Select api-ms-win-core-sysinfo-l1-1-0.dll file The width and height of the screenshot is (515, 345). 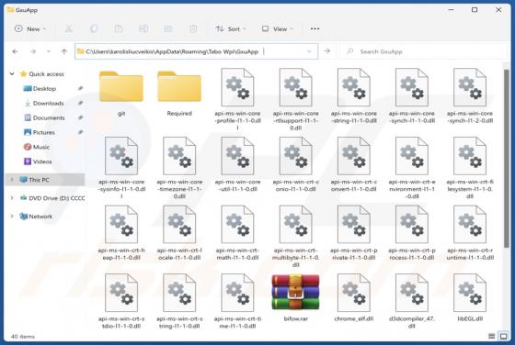(121, 167)
